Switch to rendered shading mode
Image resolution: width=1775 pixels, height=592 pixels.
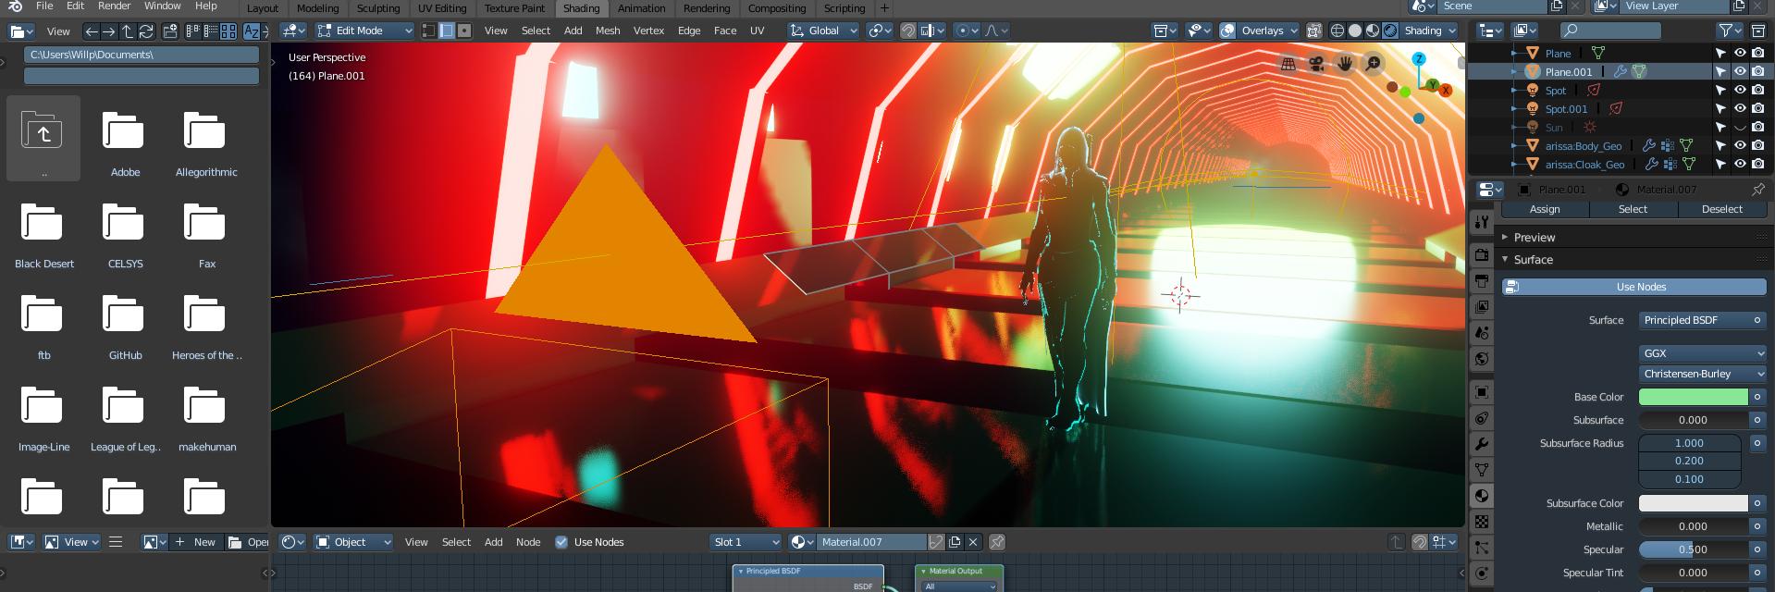coord(1390,31)
